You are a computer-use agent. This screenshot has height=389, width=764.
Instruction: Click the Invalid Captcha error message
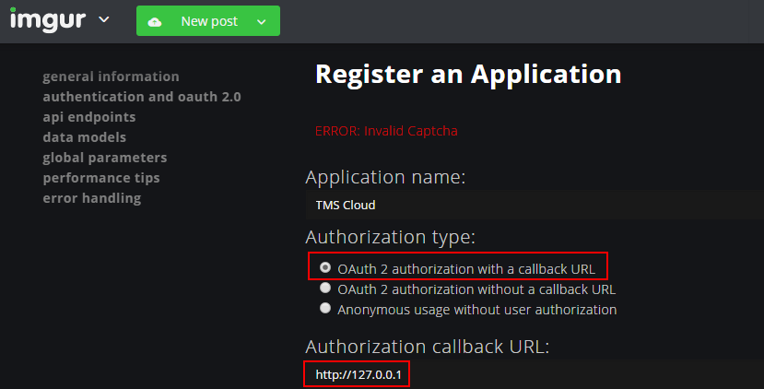click(386, 131)
